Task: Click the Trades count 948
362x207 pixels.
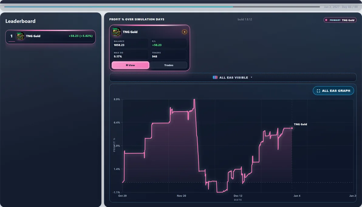Action: click(x=155, y=56)
